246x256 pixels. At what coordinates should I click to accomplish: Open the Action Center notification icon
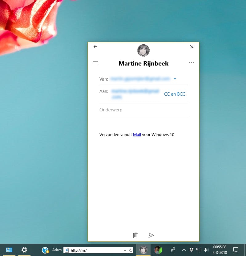pyautogui.click(x=236, y=250)
